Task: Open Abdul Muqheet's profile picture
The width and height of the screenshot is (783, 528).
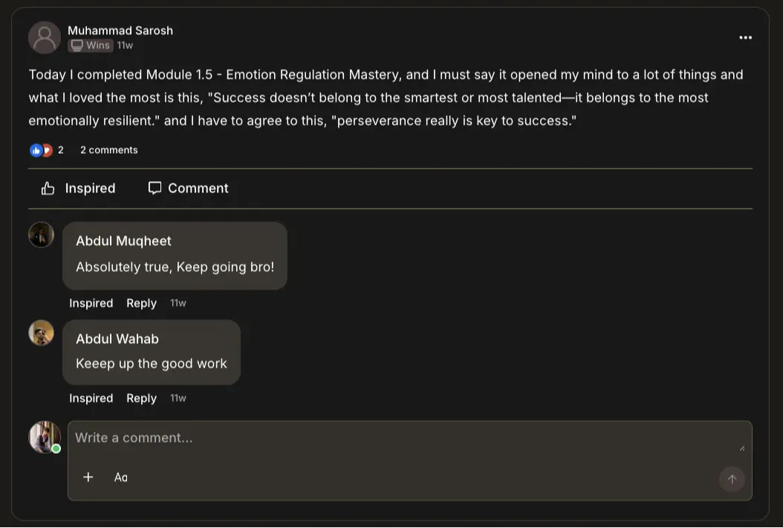Action: pyautogui.click(x=42, y=235)
